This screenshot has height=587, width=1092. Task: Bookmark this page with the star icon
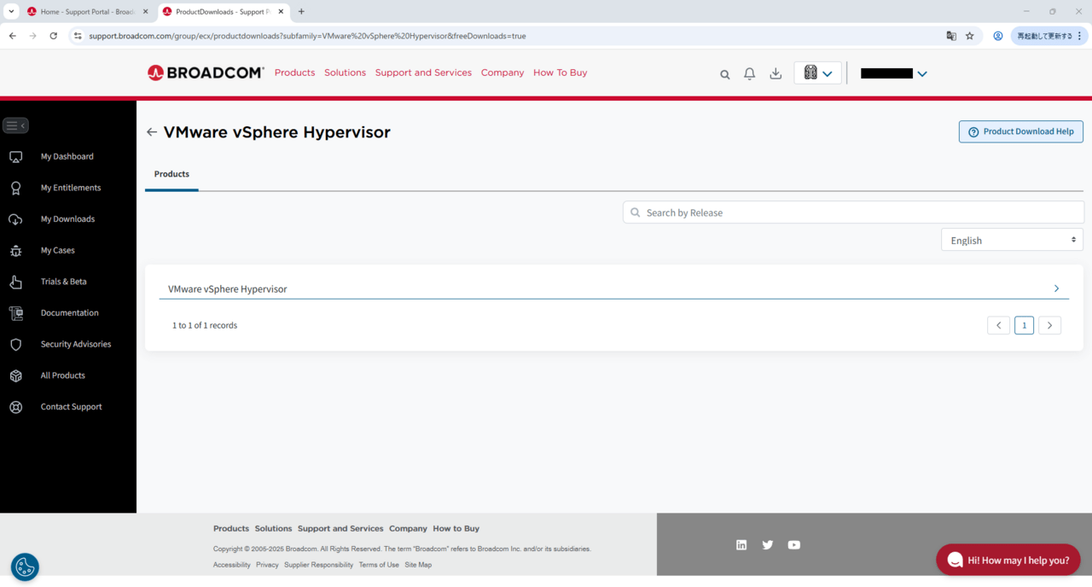click(970, 36)
